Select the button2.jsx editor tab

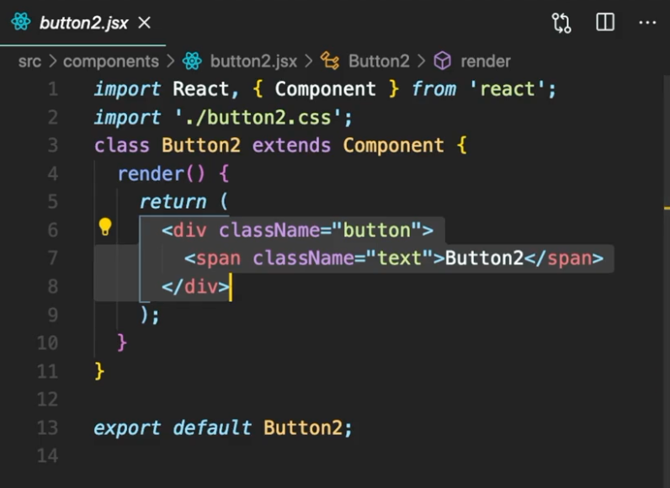click(82, 23)
